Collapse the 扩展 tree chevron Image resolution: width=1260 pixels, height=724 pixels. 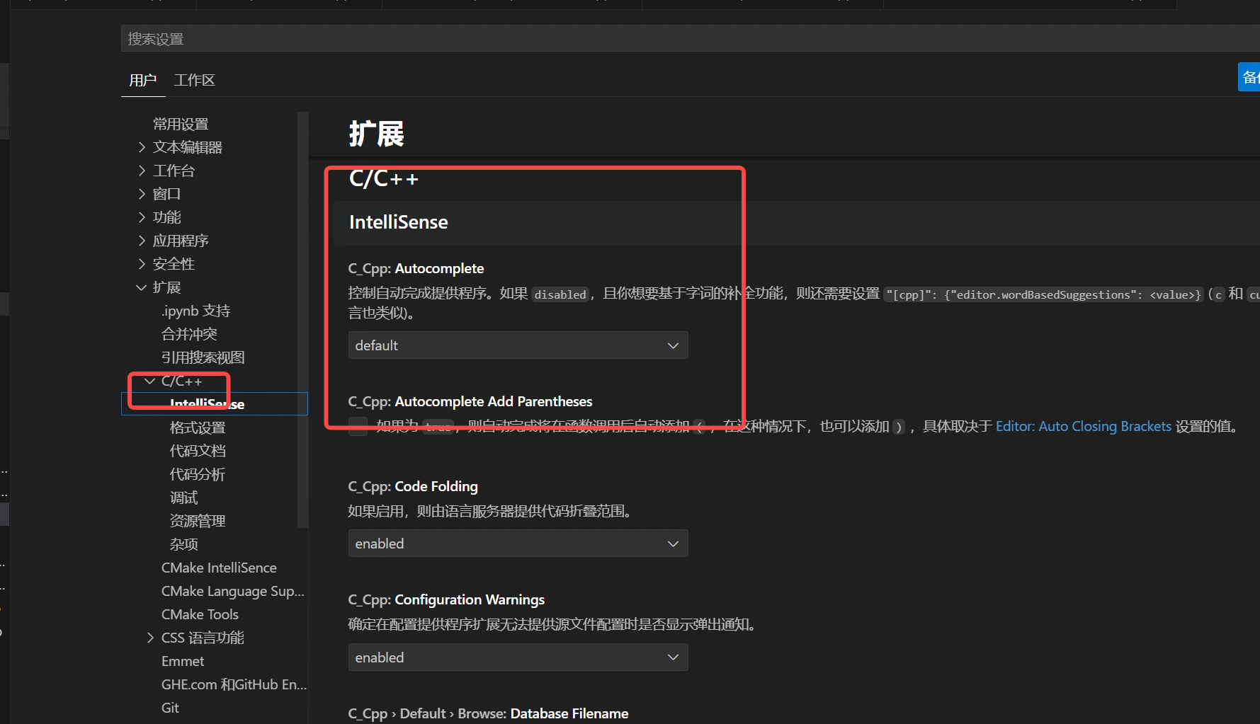[142, 287]
